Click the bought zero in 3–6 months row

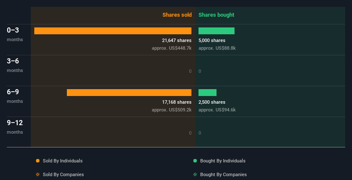pyautogui.click(x=200, y=72)
